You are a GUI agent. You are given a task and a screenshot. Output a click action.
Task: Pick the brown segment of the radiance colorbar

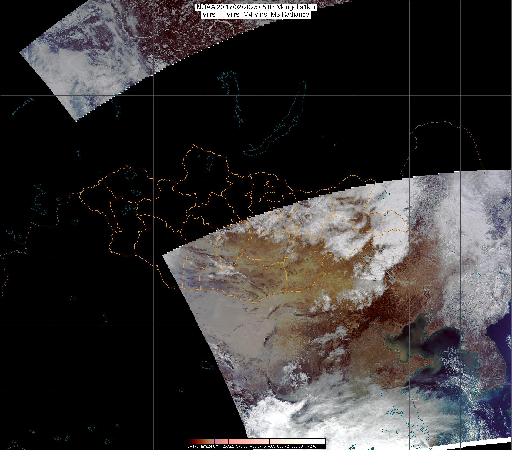click(x=207, y=441)
